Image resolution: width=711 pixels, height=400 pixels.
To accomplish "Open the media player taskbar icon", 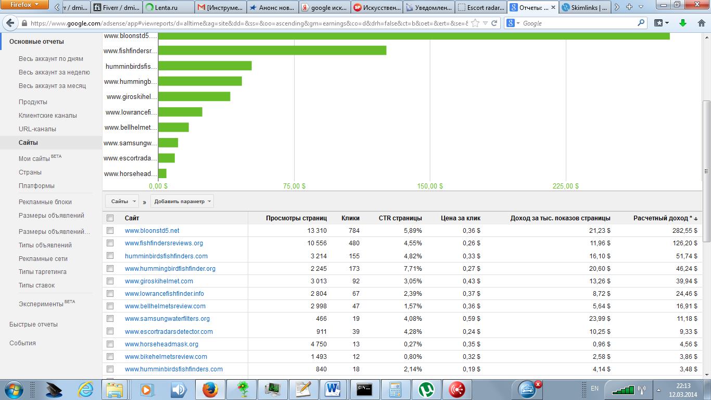I will click(147, 390).
